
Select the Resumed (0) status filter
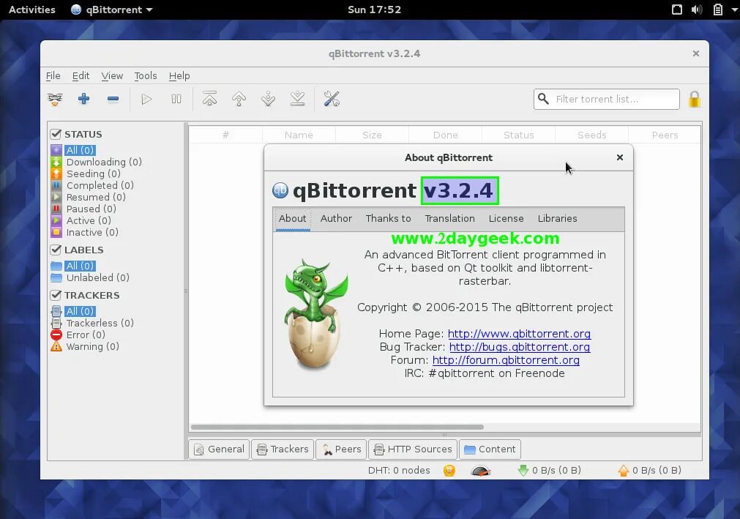tap(96, 197)
